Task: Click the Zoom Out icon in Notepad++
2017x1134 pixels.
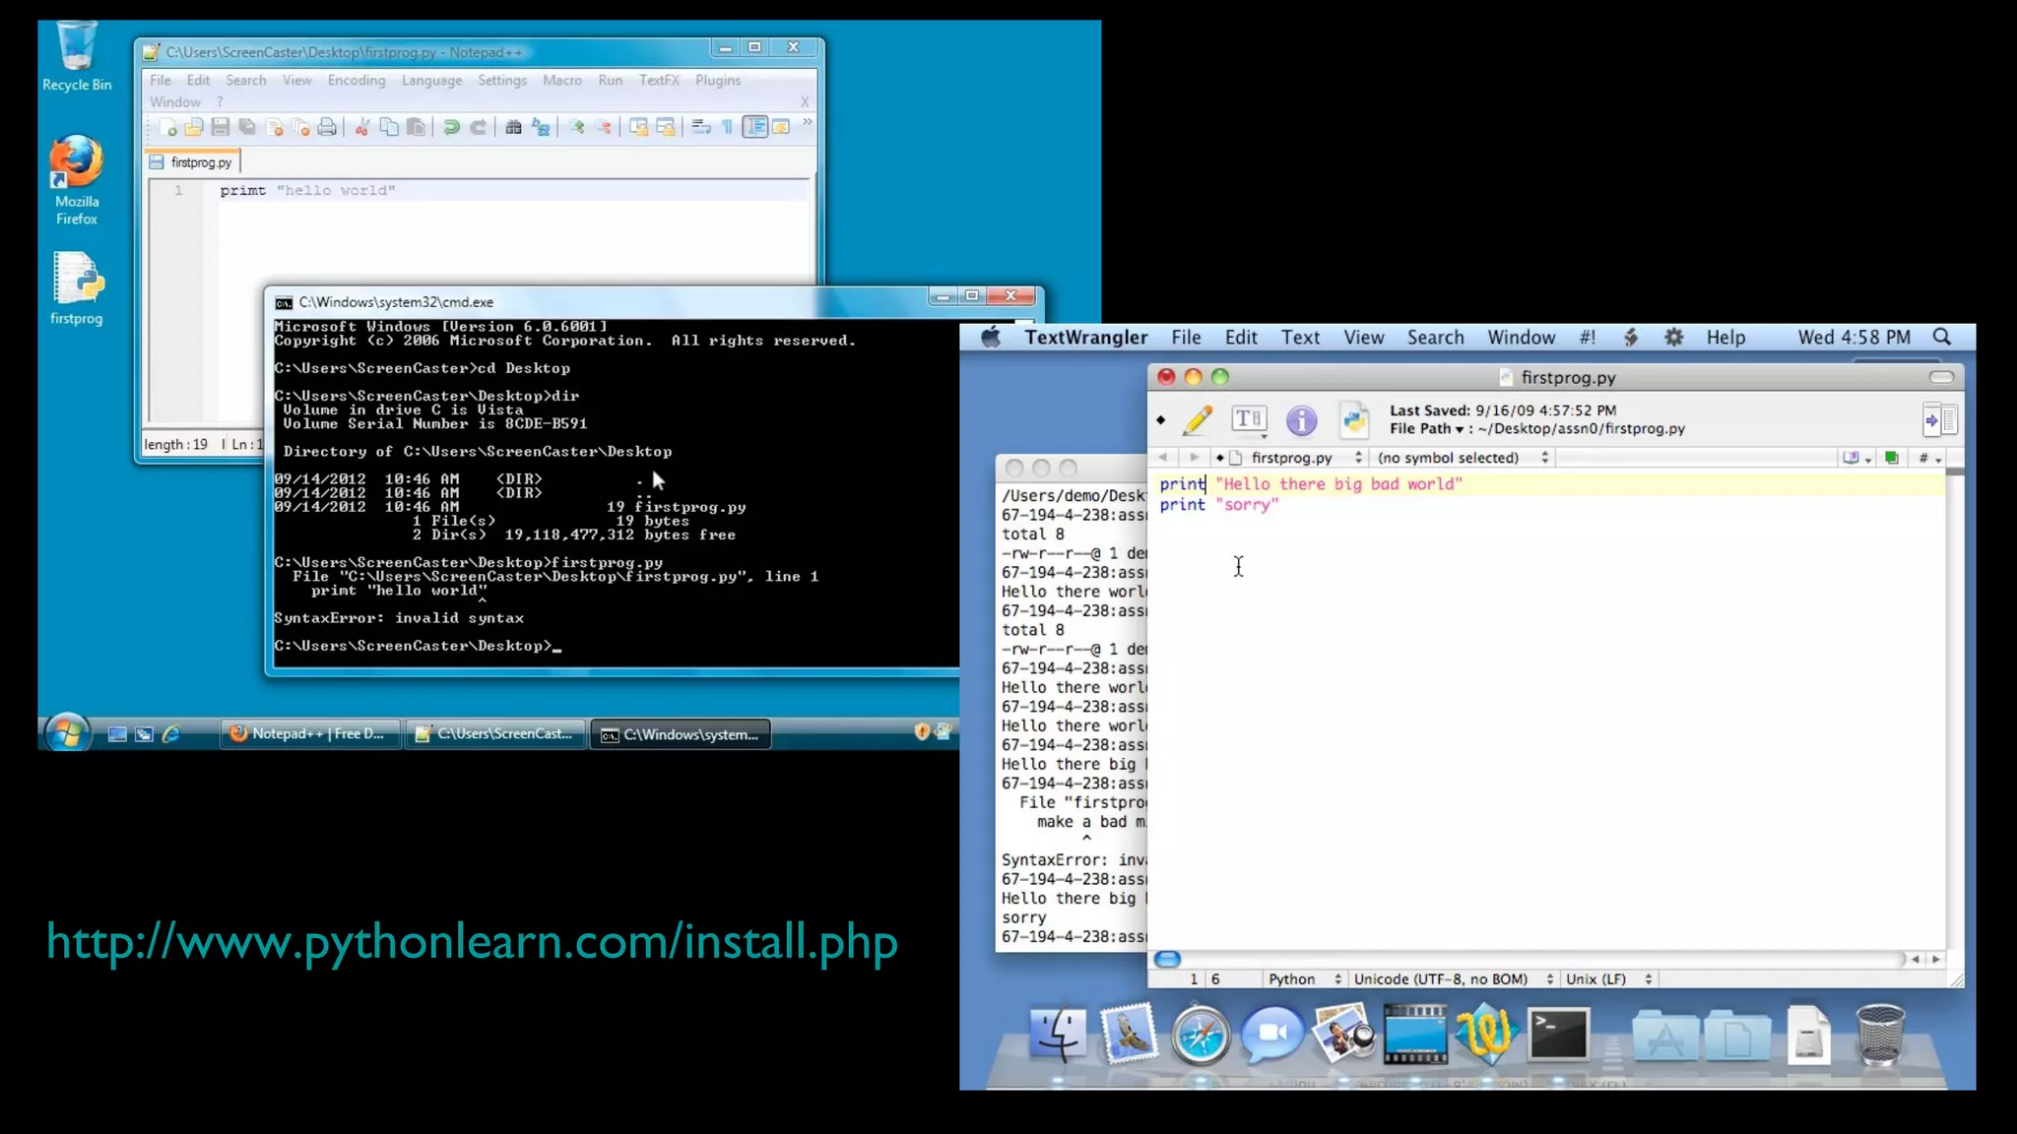Action: tap(603, 126)
